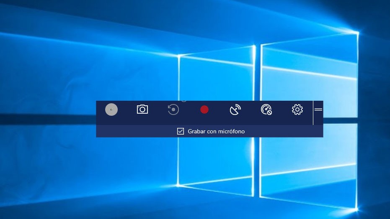
Task: Open Game bar settings gear
Action: [x=297, y=109]
